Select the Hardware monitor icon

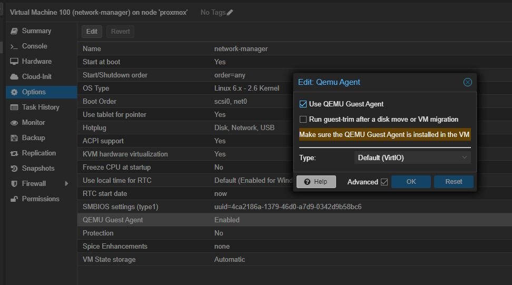click(x=14, y=62)
